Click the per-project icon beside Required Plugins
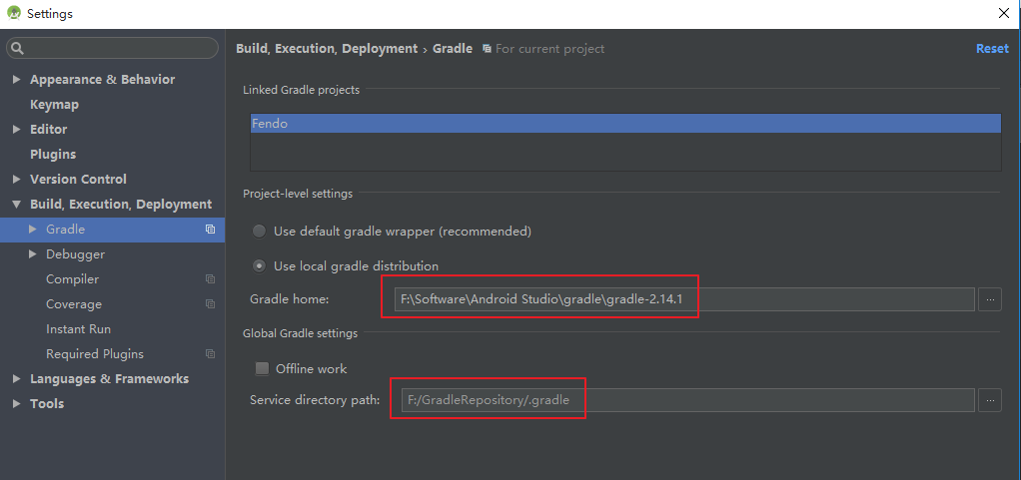Viewport: 1021px width, 480px height. [x=210, y=354]
